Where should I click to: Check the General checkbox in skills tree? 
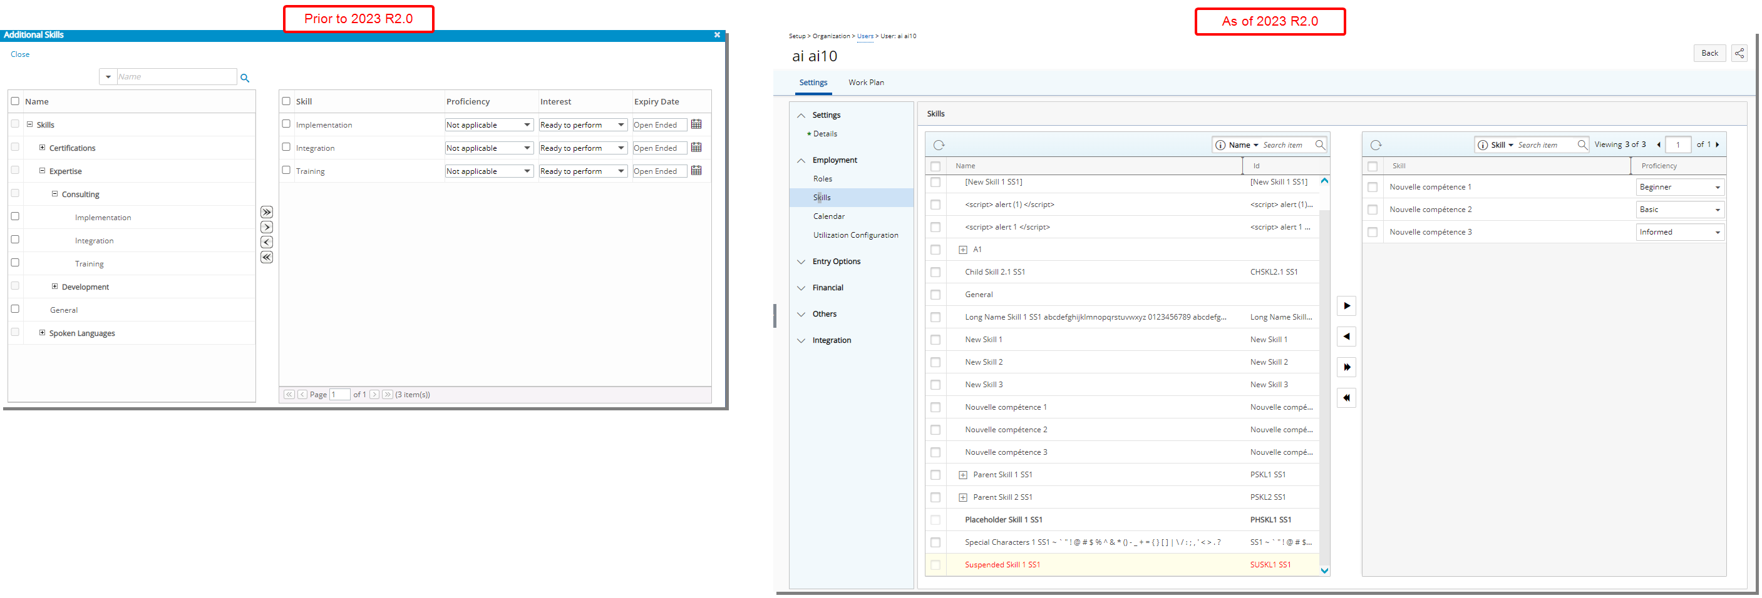(x=15, y=310)
